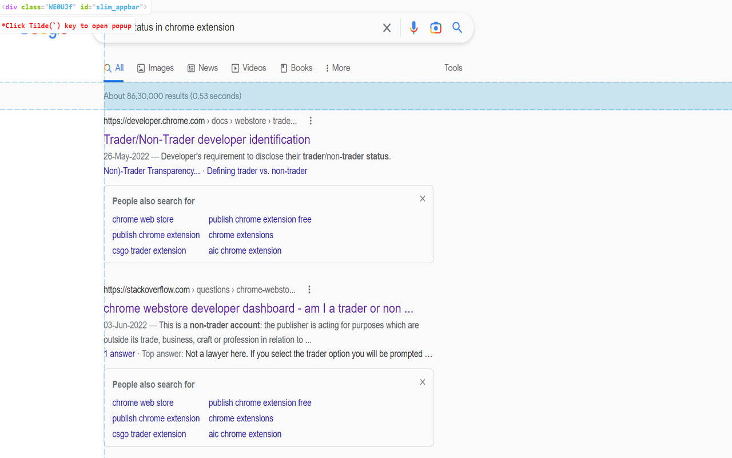Viewport: 732px width, 458px height.
Task: Click into the search query field
Action: (252, 27)
